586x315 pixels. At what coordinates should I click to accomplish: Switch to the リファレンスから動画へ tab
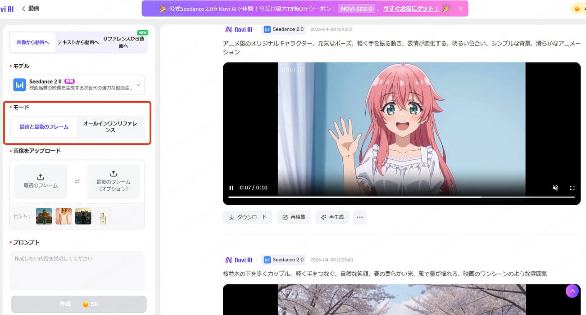123,42
